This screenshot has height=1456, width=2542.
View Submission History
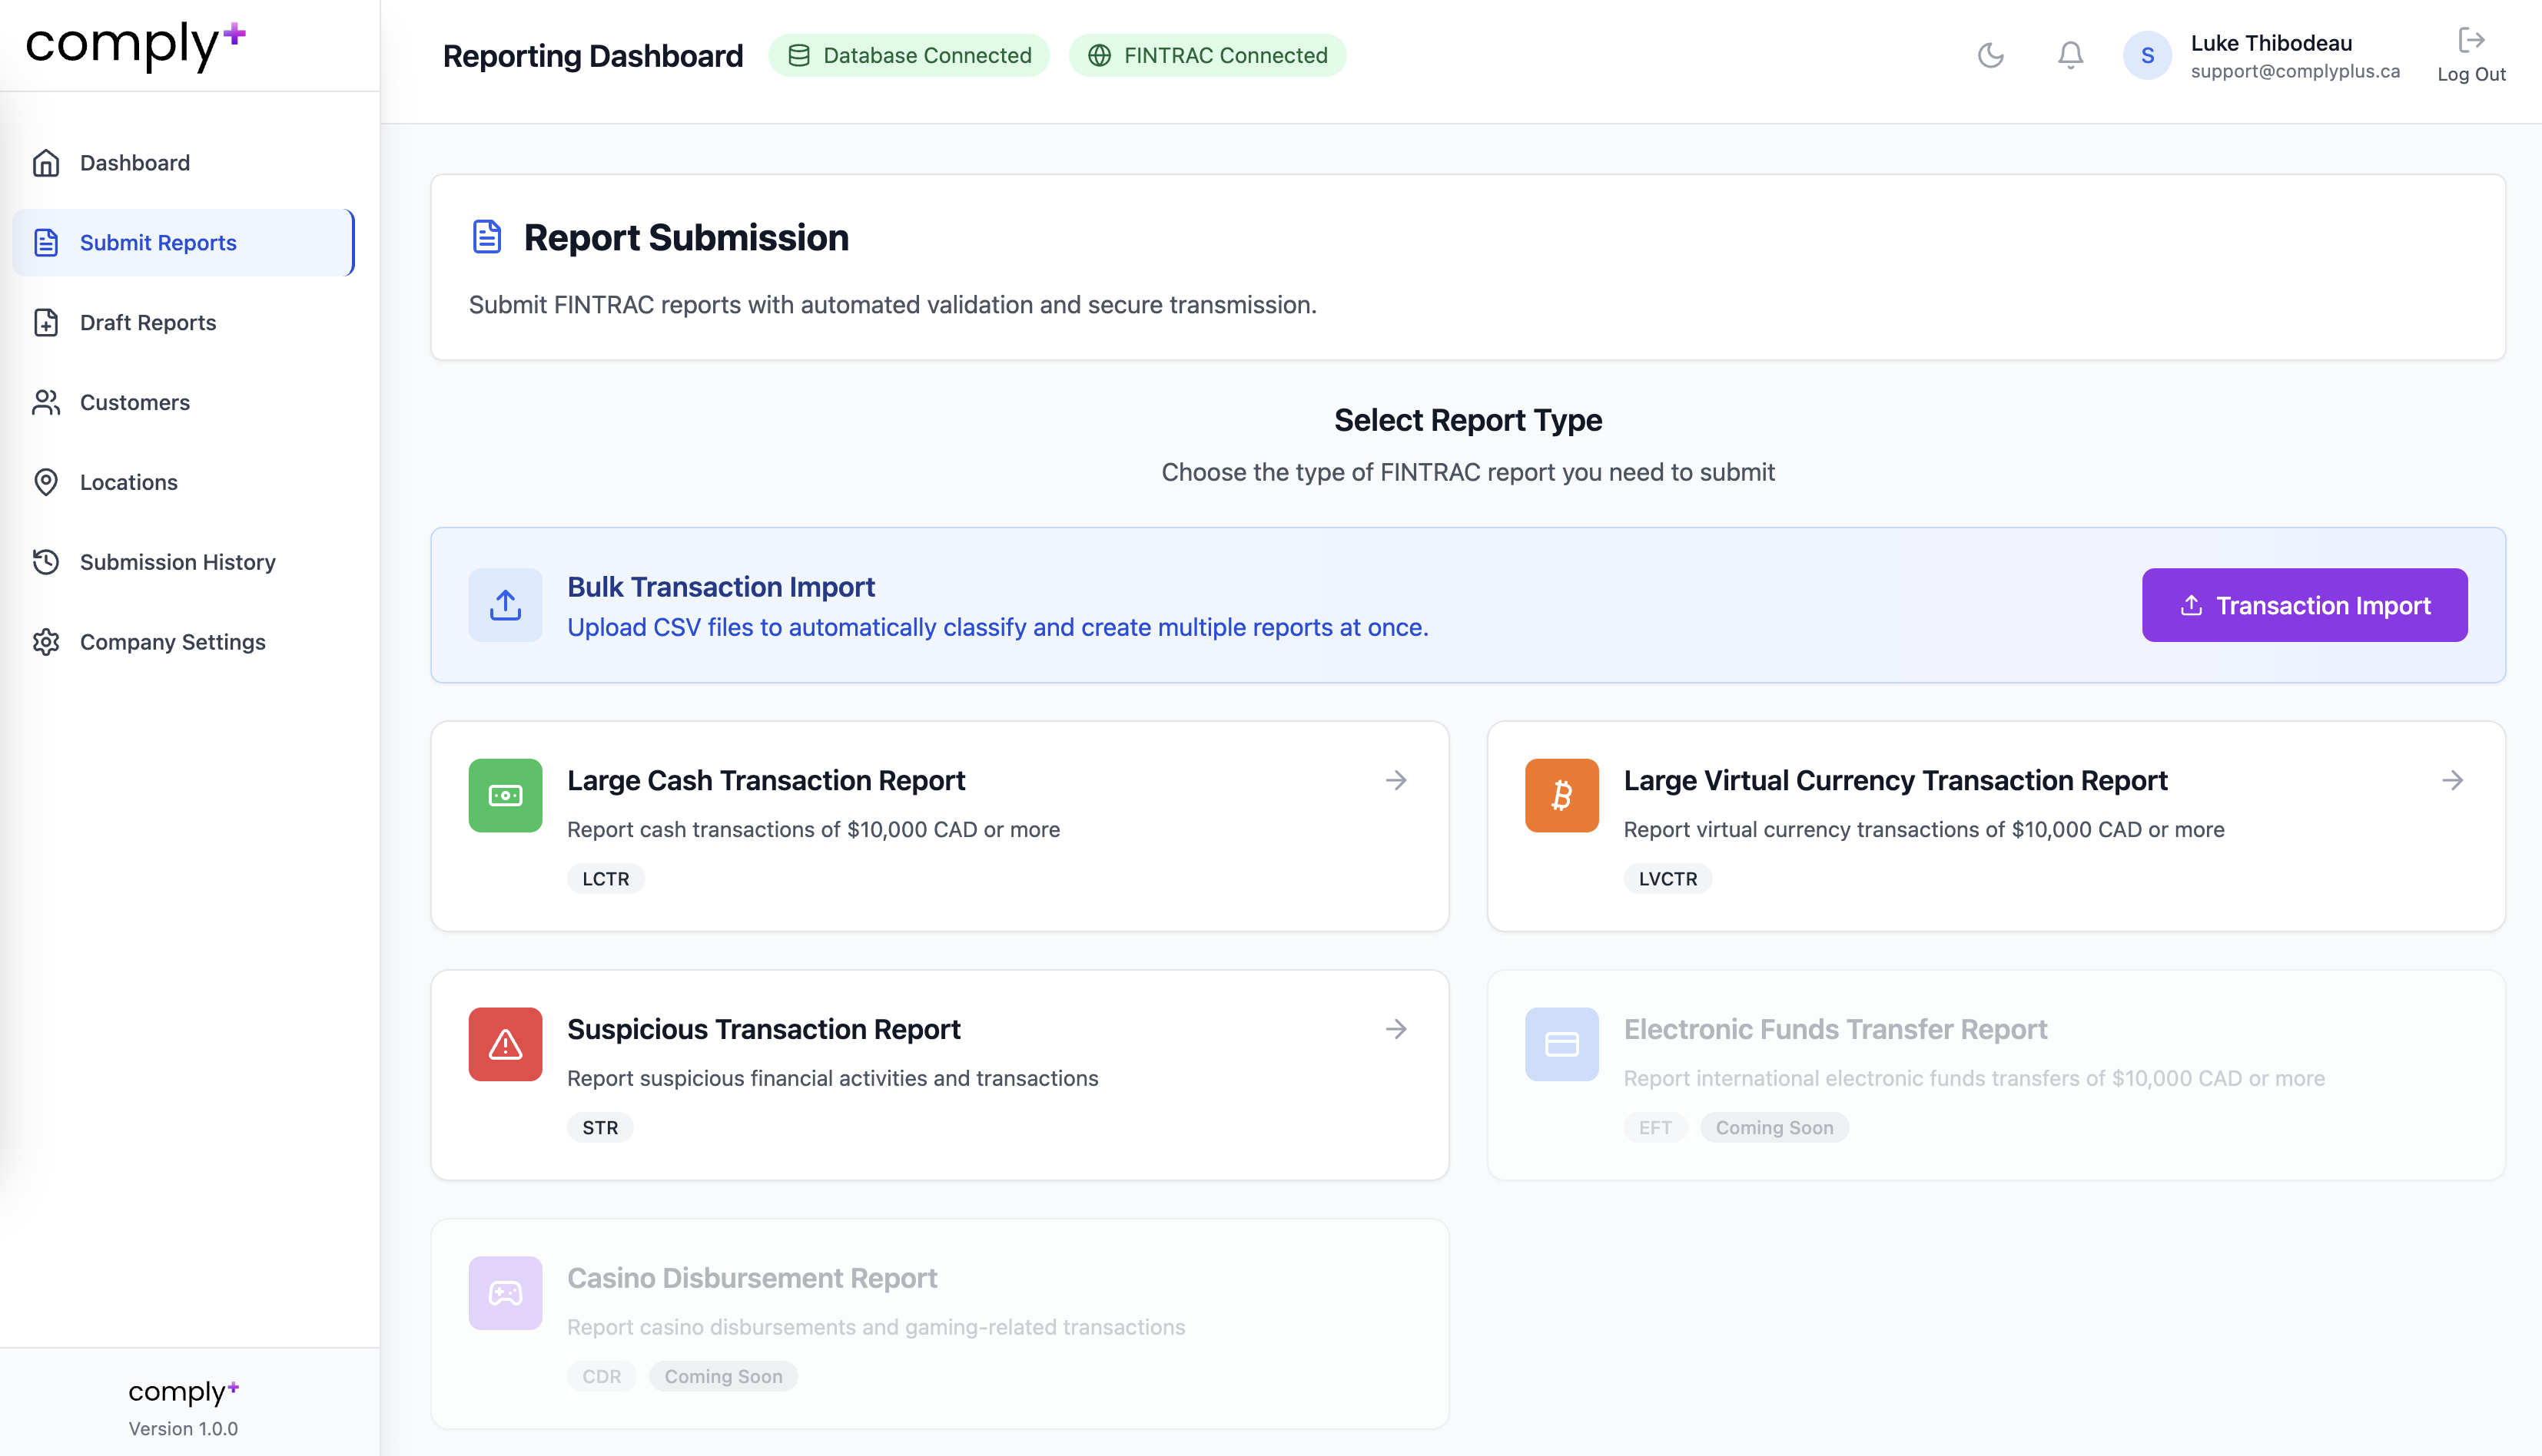[x=177, y=562]
